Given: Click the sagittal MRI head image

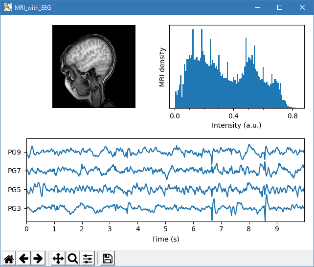Looking at the screenshot, I should tap(94, 67).
